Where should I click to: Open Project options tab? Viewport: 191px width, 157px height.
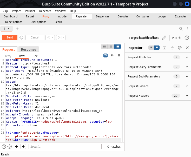(13, 22)
